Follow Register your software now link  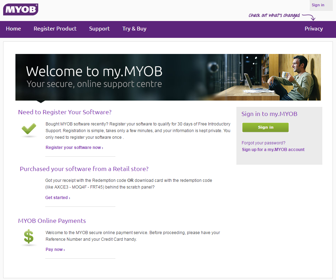(x=74, y=148)
